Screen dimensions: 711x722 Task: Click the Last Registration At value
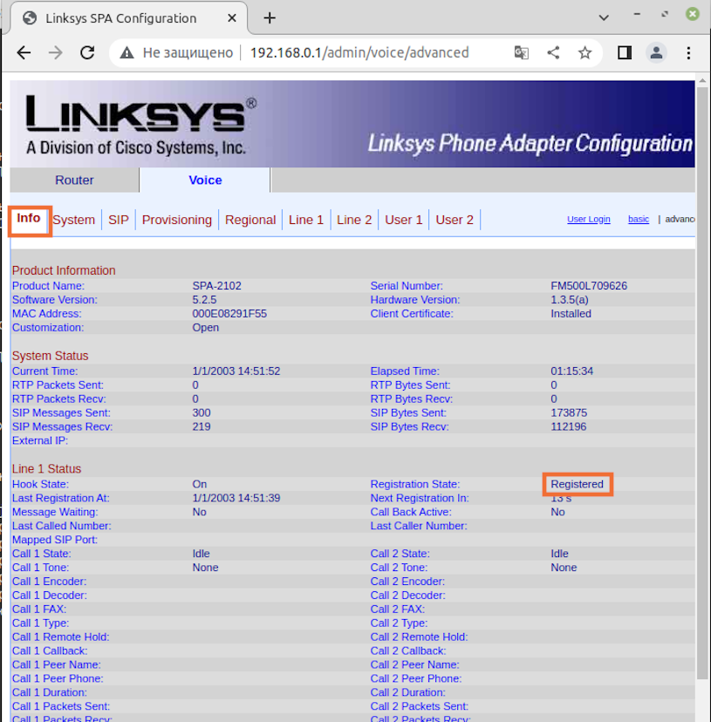[236, 498]
